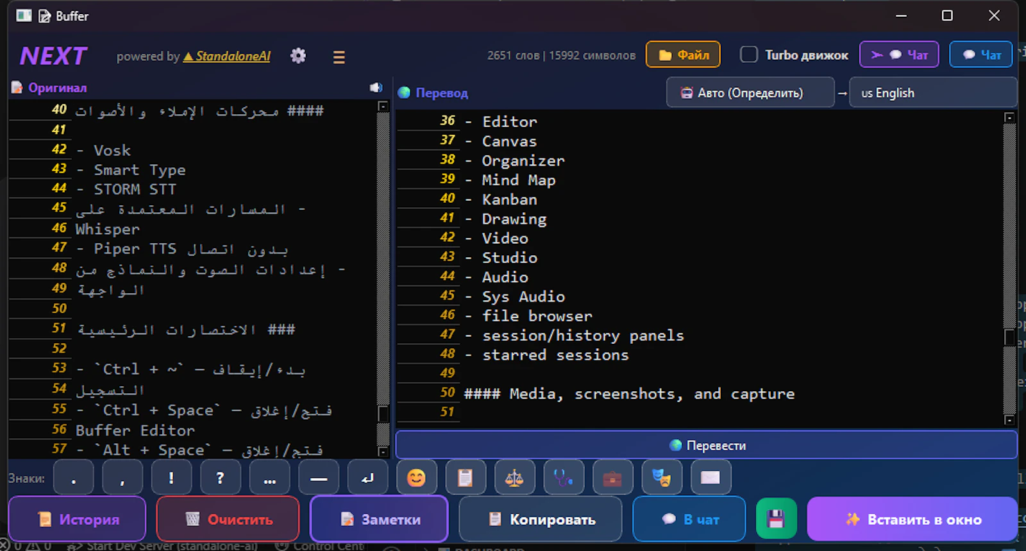1026x551 pixels.
Task: Click up arrow of original text scrollbar
Action: [x=383, y=106]
